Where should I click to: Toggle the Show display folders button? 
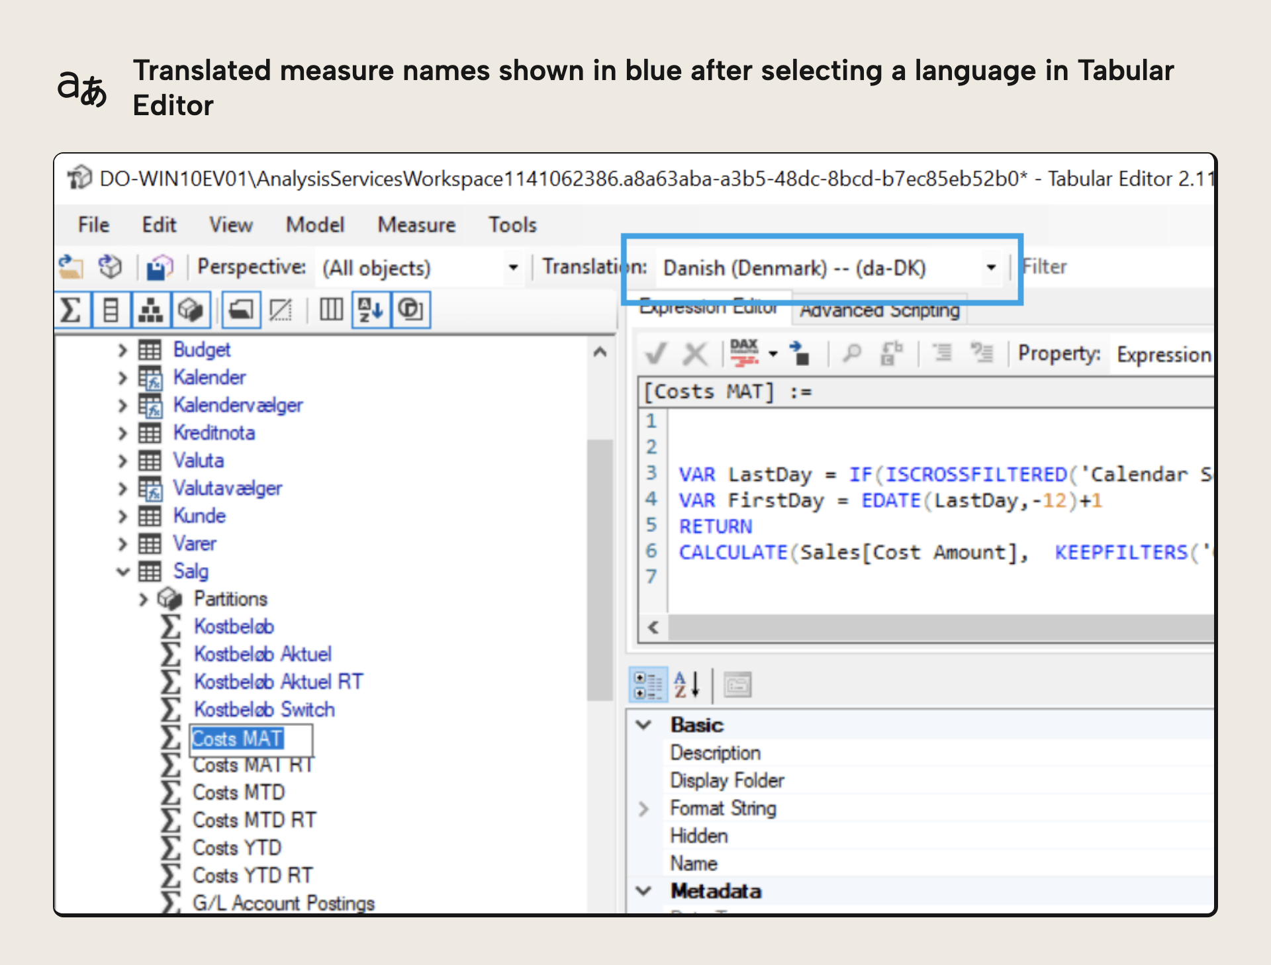241,310
